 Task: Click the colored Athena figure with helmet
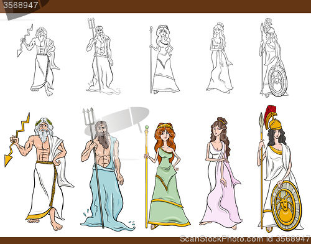281,169
